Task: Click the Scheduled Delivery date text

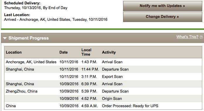Action: pyautogui.click(x=36, y=8)
